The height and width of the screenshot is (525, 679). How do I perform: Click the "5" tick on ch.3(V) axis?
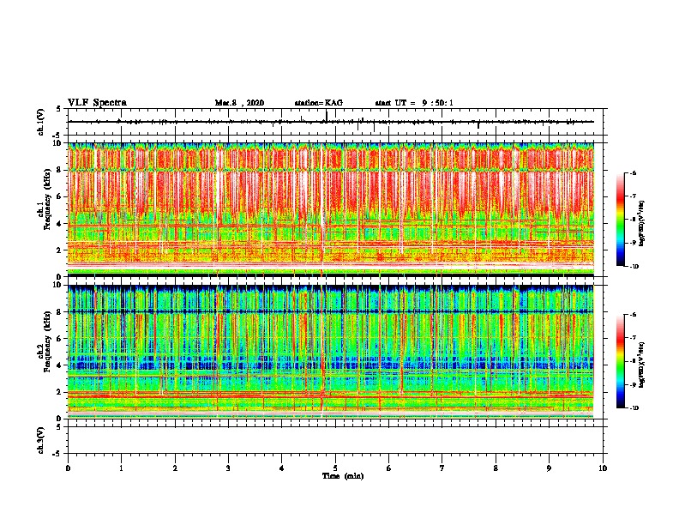(58, 427)
